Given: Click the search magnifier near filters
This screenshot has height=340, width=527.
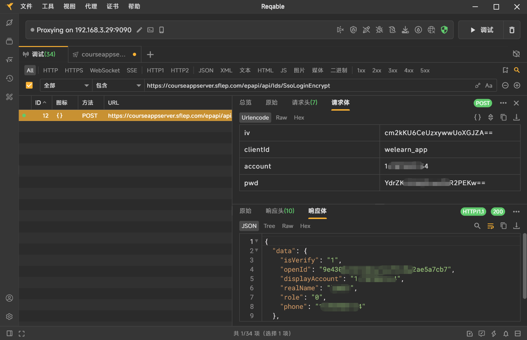Looking at the screenshot, I should [x=517, y=70].
